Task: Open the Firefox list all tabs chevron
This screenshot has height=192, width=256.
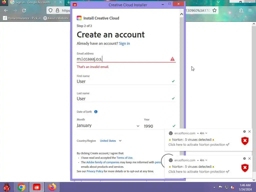Action: [x=218, y=2]
